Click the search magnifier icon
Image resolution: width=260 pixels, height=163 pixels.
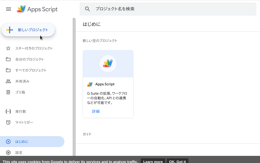(88, 9)
